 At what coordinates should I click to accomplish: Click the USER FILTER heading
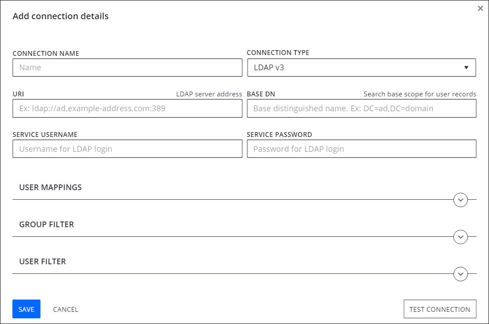pos(42,261)
